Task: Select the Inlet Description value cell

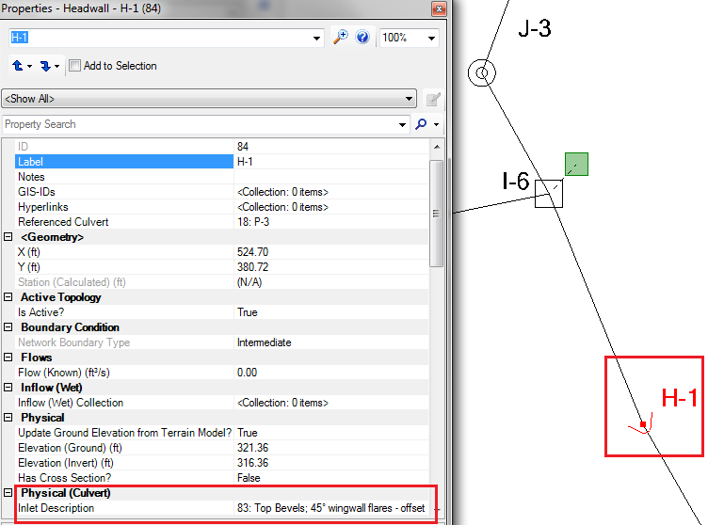Action: point(331,508)
